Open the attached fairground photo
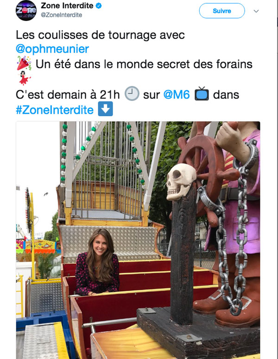 pyautogui.click(x=138, y=240)
